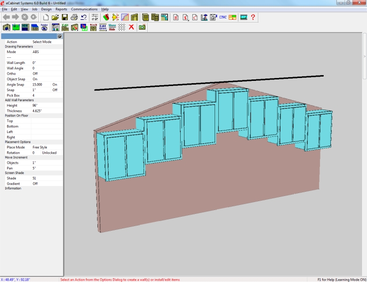Viewport: 367px width, 282px height.
Task: Click the Show/Hide toolbar icon
Action: 112,27
